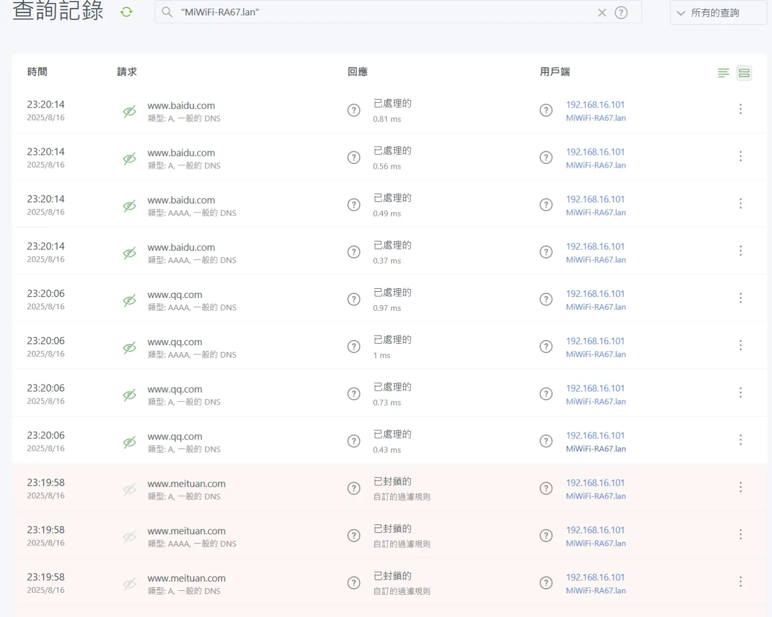
Task: Open the MiWiFi-RA67.lan link on the 1 ms row
Action: pyautogui.click(x=596, y=354)
